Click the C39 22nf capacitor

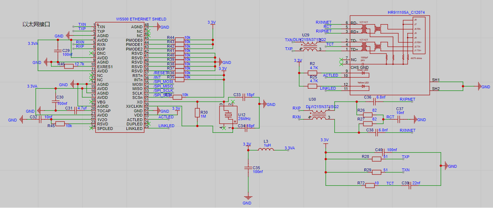point(410,185)
